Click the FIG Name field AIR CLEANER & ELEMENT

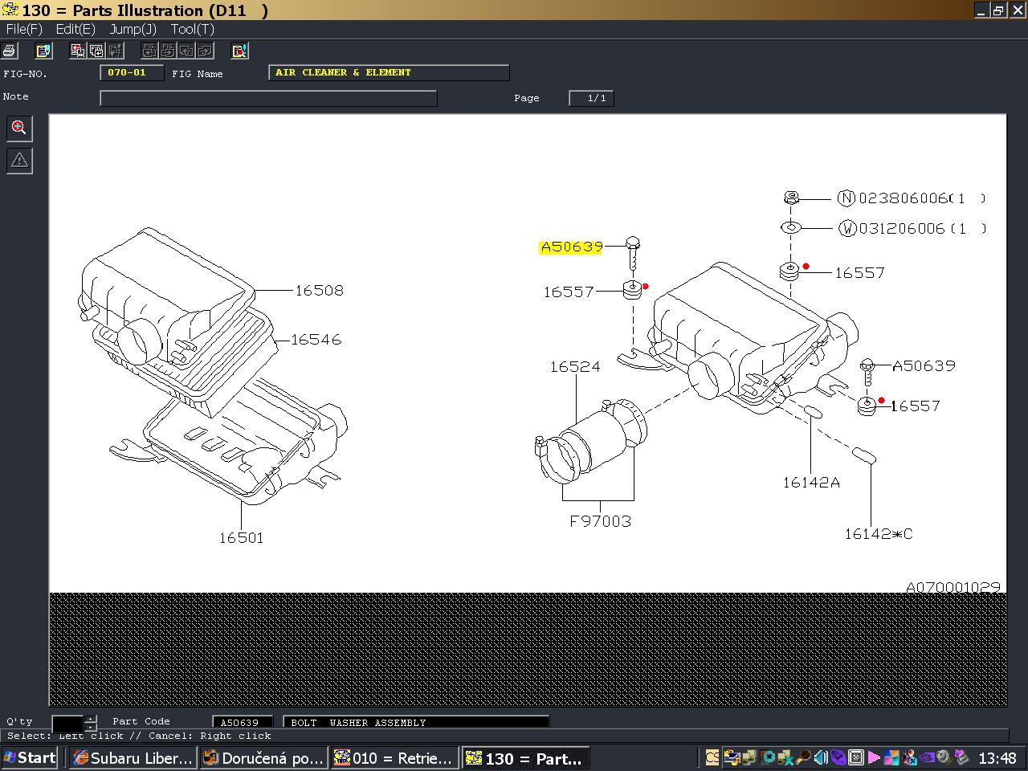(389, 73)
